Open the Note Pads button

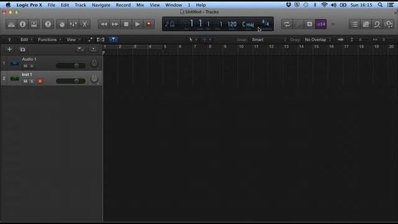[366, 24]
